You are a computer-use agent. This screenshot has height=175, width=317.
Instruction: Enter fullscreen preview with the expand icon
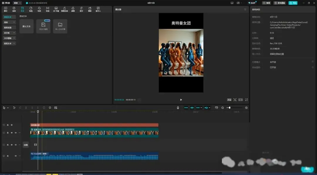point(247,100)
